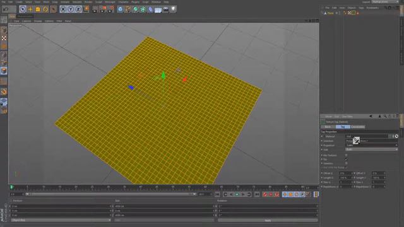Click the Record Active Objects button
Viewport: 404px width, 227px height.
[x=265, y=194]
